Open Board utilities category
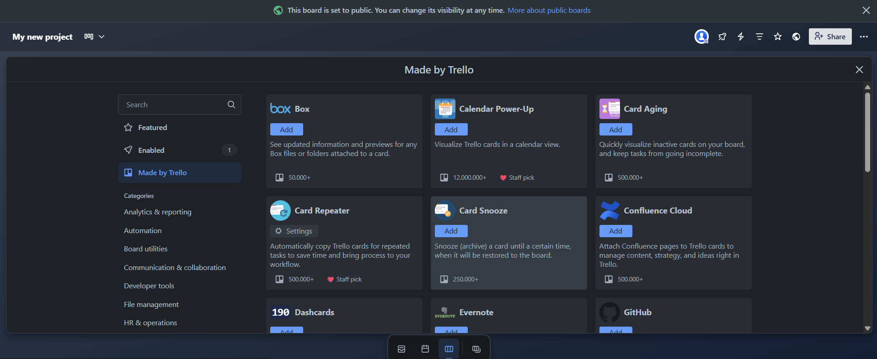Viewport: 877px width, 359px height. (x=146, y=249)
